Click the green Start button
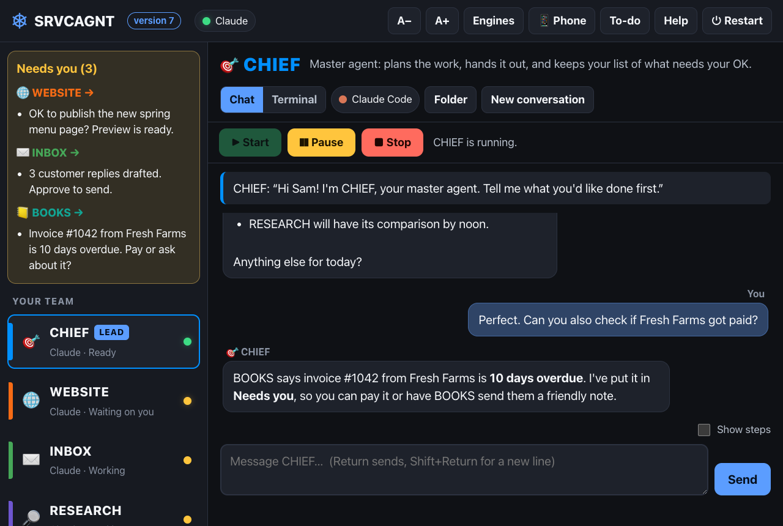Image resolution: width=783 pixels, height=526 pixels. pos(250,143)
